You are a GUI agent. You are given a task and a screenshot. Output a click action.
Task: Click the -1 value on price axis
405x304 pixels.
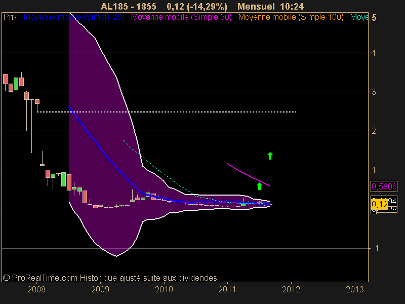tap(374, 248)
